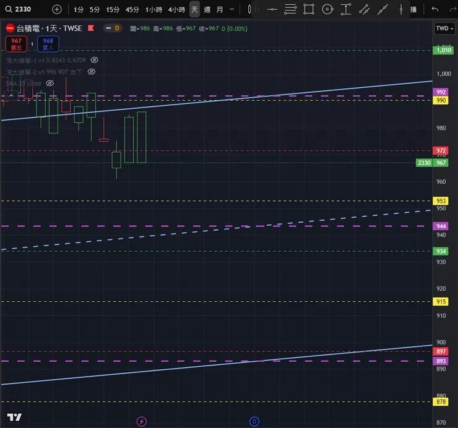Screen dimensions: 458x428
Task: Toggle visibility of 浩大線學-2 indicator
Action: pyautogui.click(x=92, y=72)
